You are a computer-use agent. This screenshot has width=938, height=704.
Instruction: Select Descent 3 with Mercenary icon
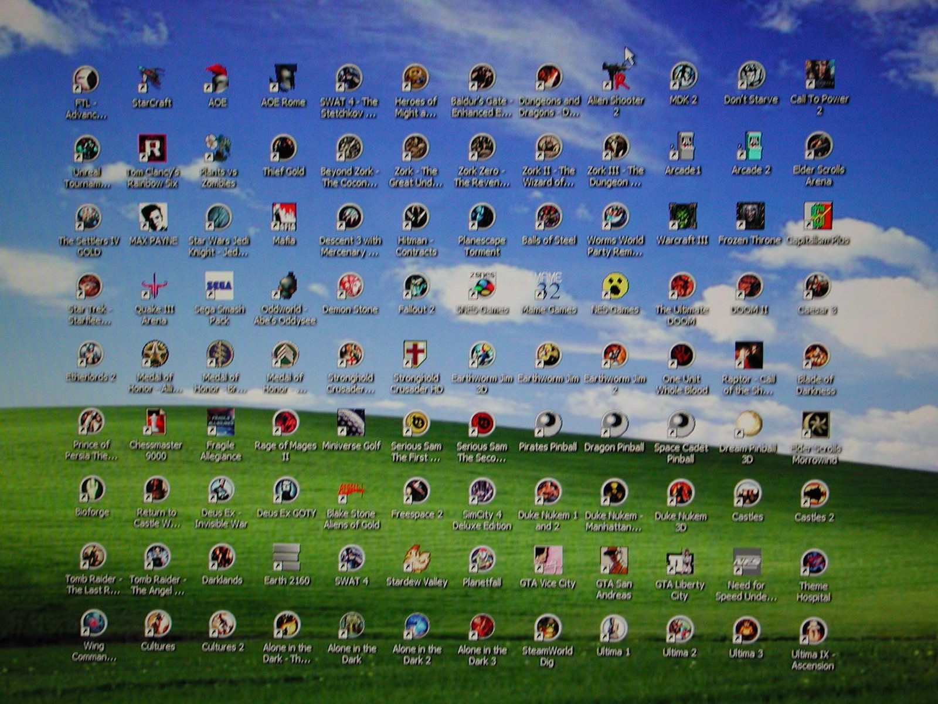[350, 217]
